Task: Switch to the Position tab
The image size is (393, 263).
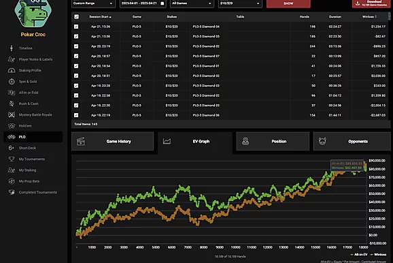Action: pos(273,142)
